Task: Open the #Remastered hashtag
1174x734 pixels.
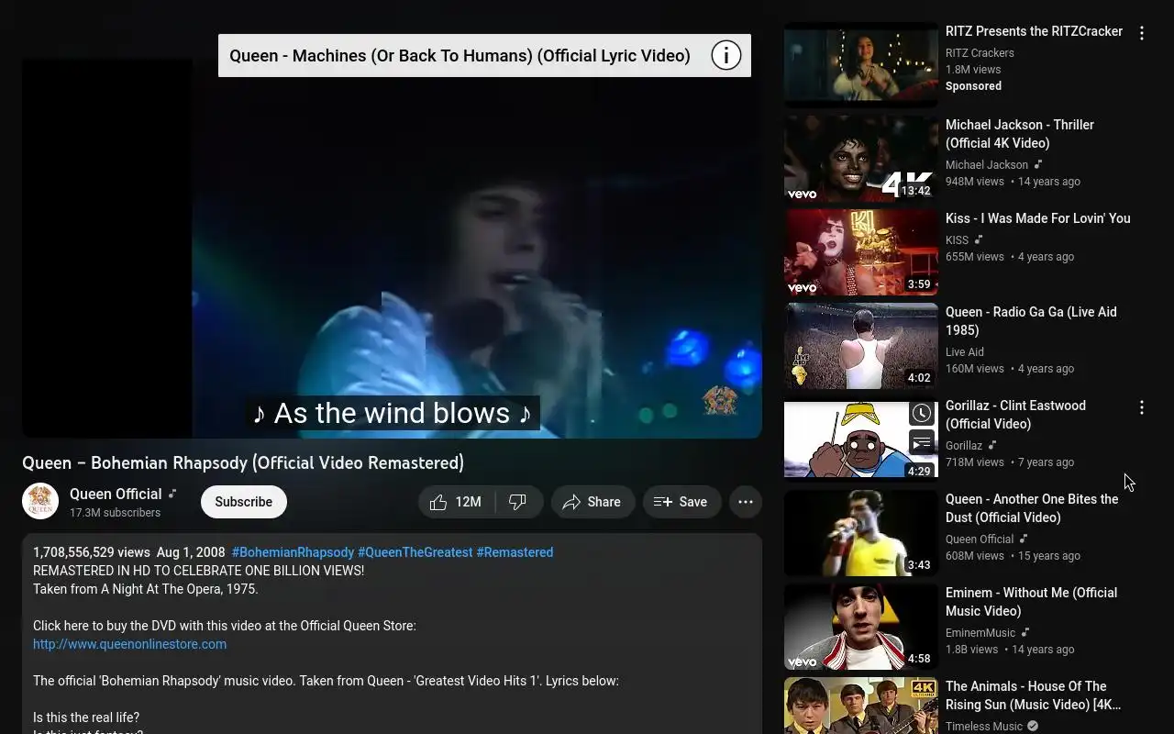Action: point(515,552)
